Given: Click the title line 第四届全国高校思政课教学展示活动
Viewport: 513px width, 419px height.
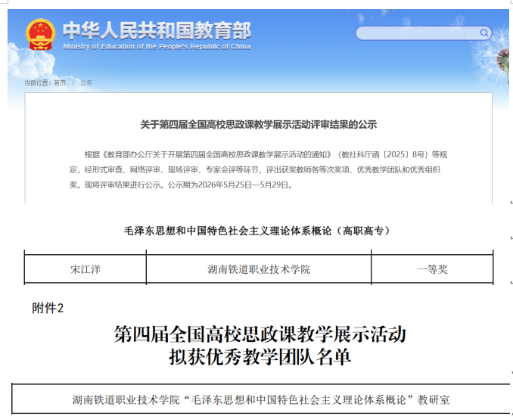Looking at the screenshot, I should tap(260, 334).
